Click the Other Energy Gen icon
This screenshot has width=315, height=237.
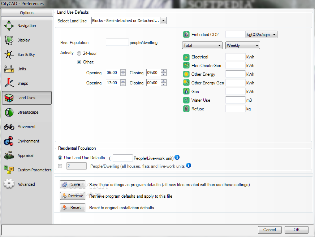point(186,83)
